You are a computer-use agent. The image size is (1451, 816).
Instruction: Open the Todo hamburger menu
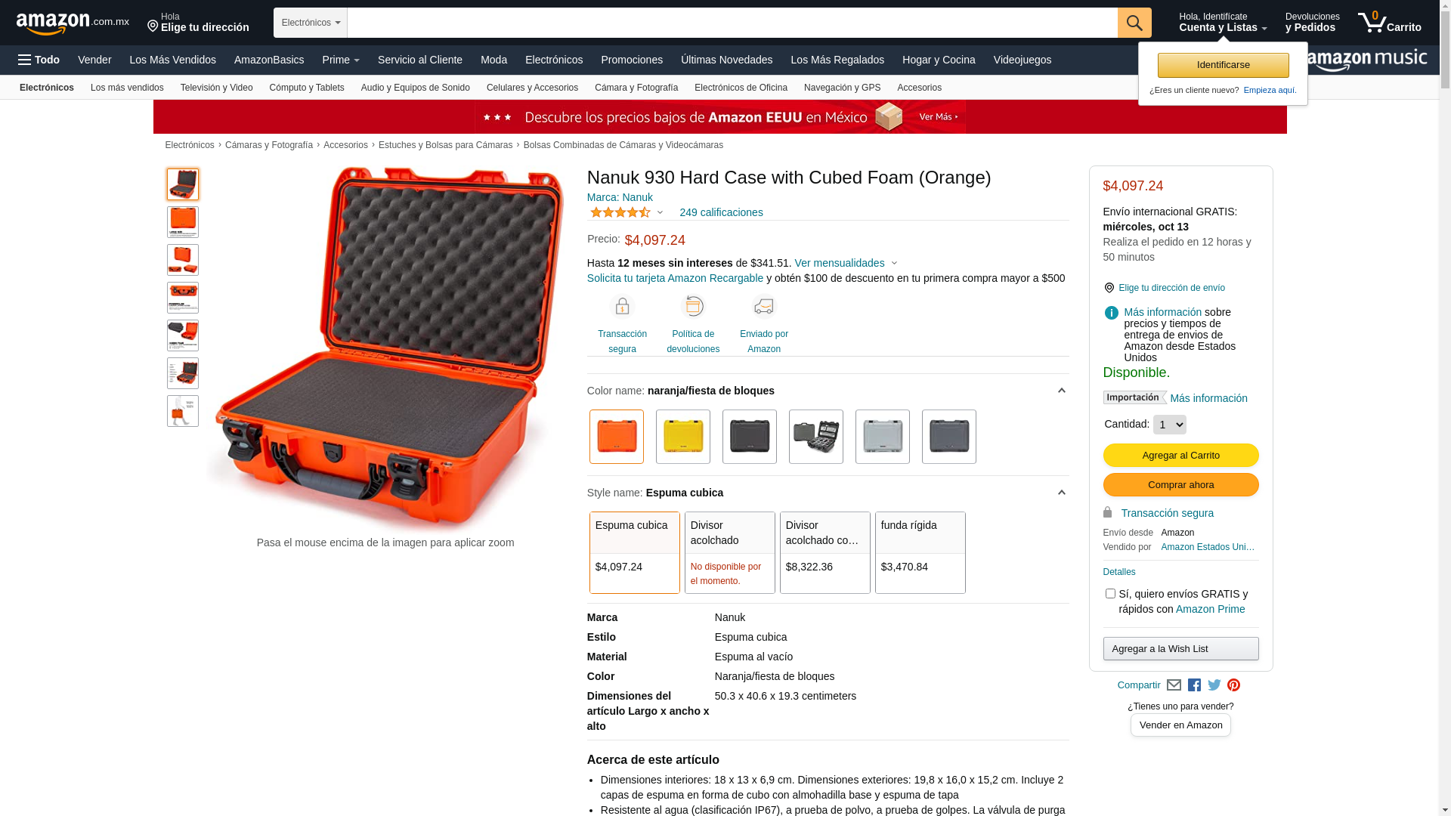39,60
